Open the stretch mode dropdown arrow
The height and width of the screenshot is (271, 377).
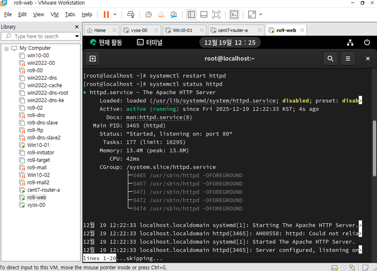261,14
